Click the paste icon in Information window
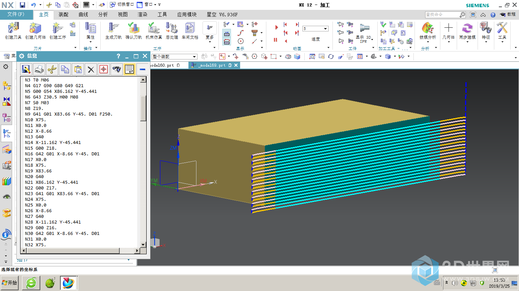The image size is (519, 291). point(78,69)
